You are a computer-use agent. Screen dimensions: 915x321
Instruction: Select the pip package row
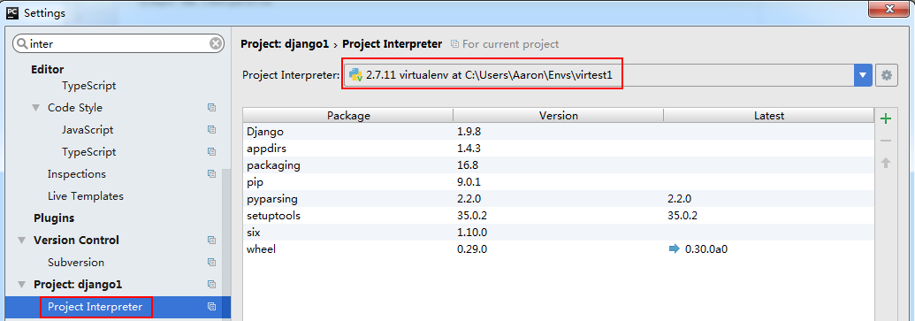pyautogui.click(x=558, y=182)
